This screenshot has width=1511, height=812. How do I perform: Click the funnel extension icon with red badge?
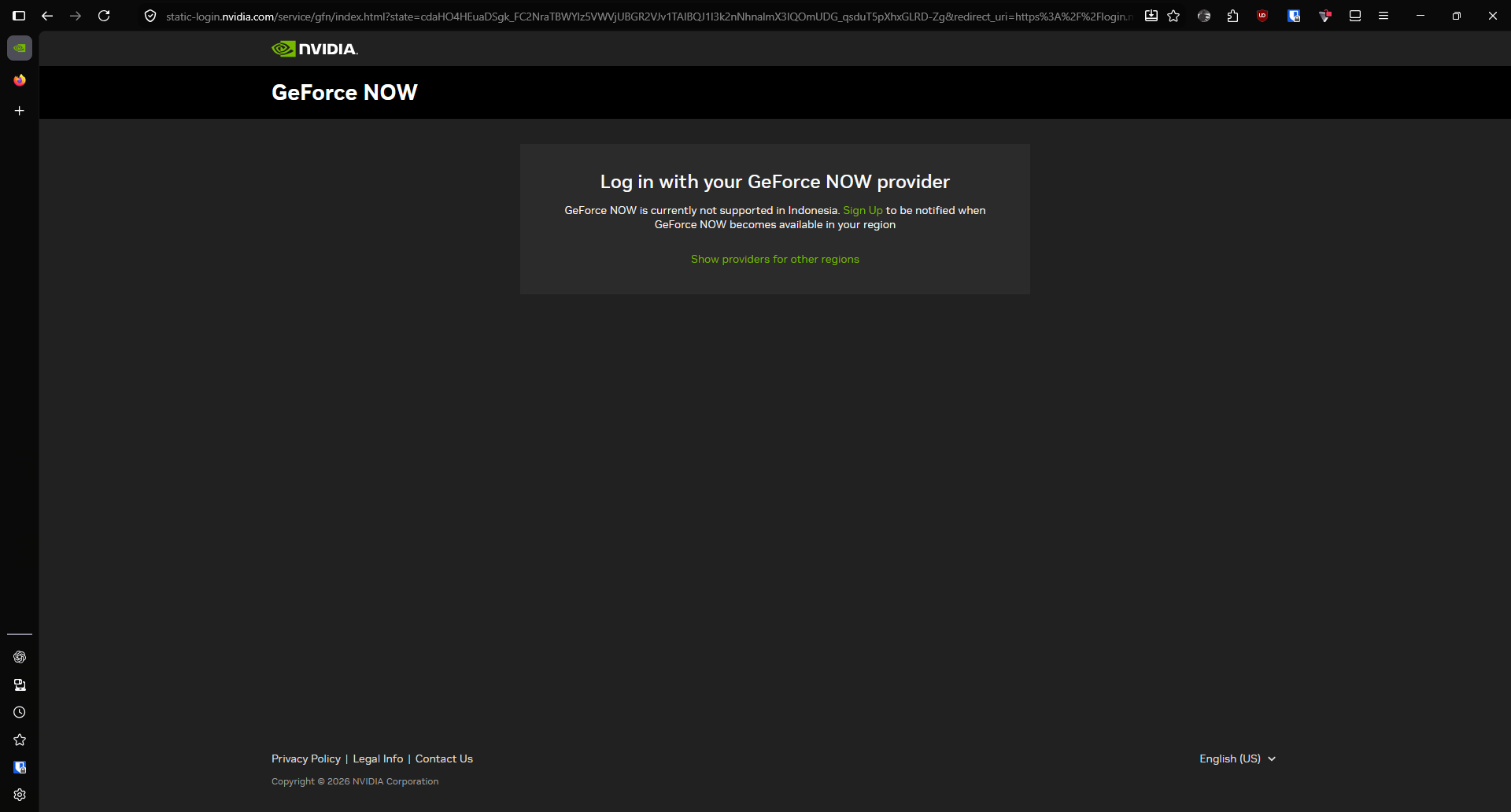(x=1325, y=16)
